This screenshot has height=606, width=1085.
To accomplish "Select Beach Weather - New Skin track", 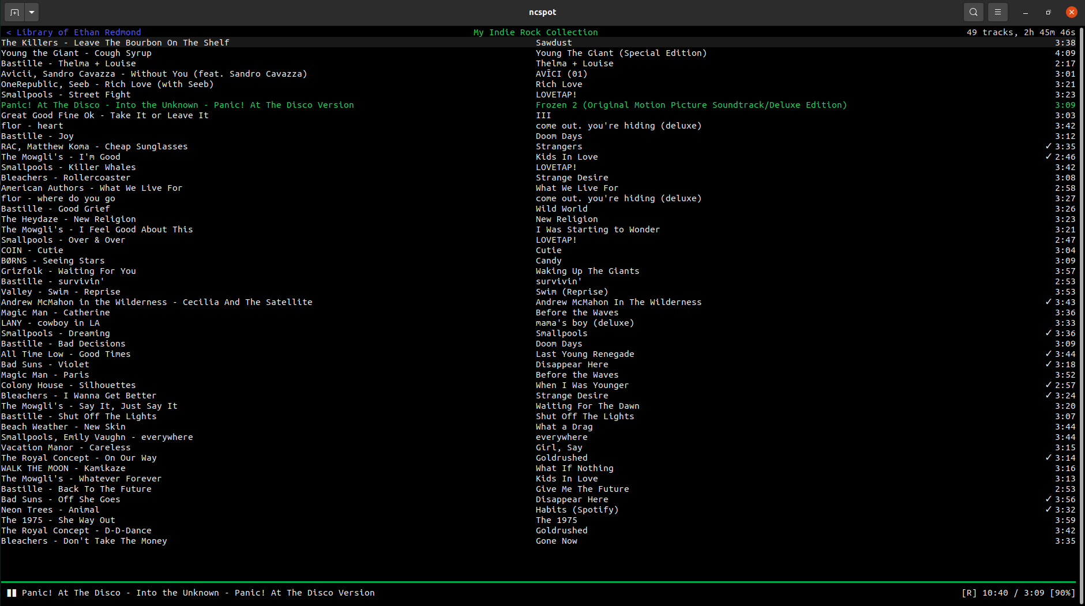I will tap(538, 427).
